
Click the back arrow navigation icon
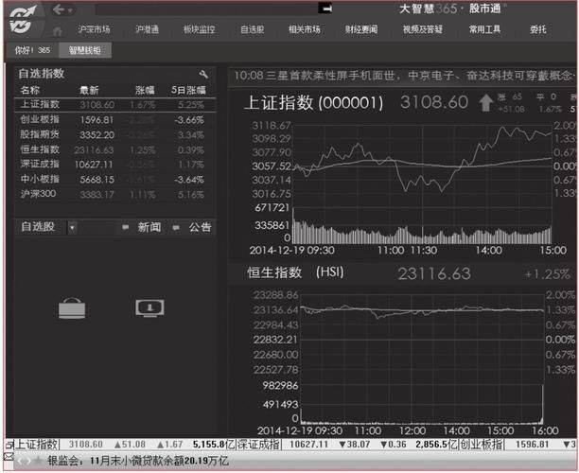[59, 9]
